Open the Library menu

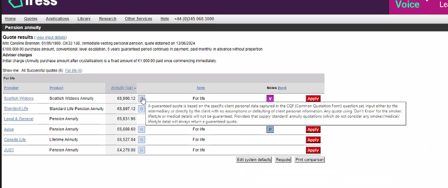pos(84,19)
